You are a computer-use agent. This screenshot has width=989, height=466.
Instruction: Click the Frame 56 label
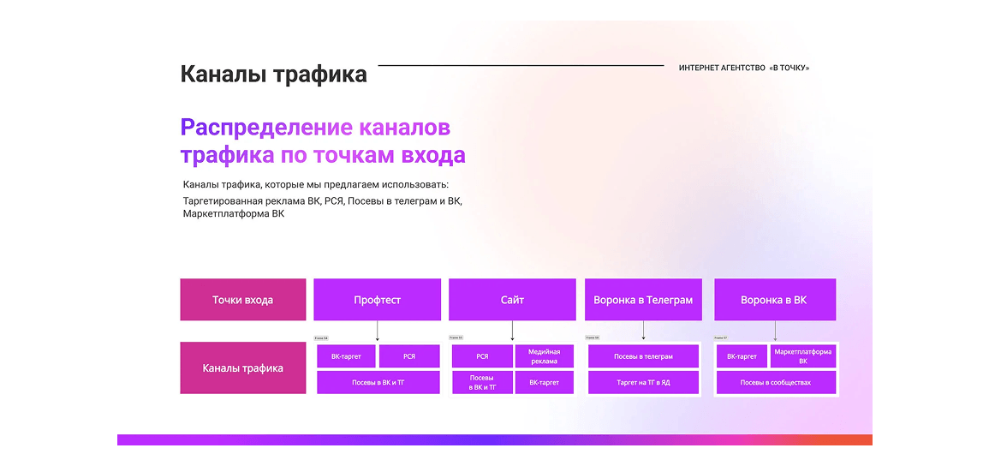point(593,338)
